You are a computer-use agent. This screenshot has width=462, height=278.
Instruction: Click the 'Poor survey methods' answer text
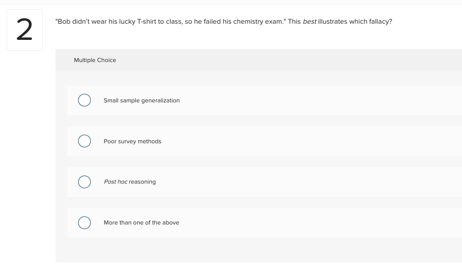(x=132, y=142)
